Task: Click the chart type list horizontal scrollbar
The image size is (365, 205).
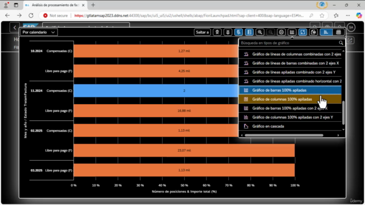Action: (x=284, y=136)
